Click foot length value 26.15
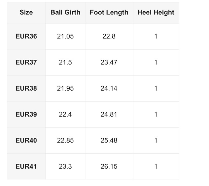This screenshot has height=186, width=209. [109, 166]
